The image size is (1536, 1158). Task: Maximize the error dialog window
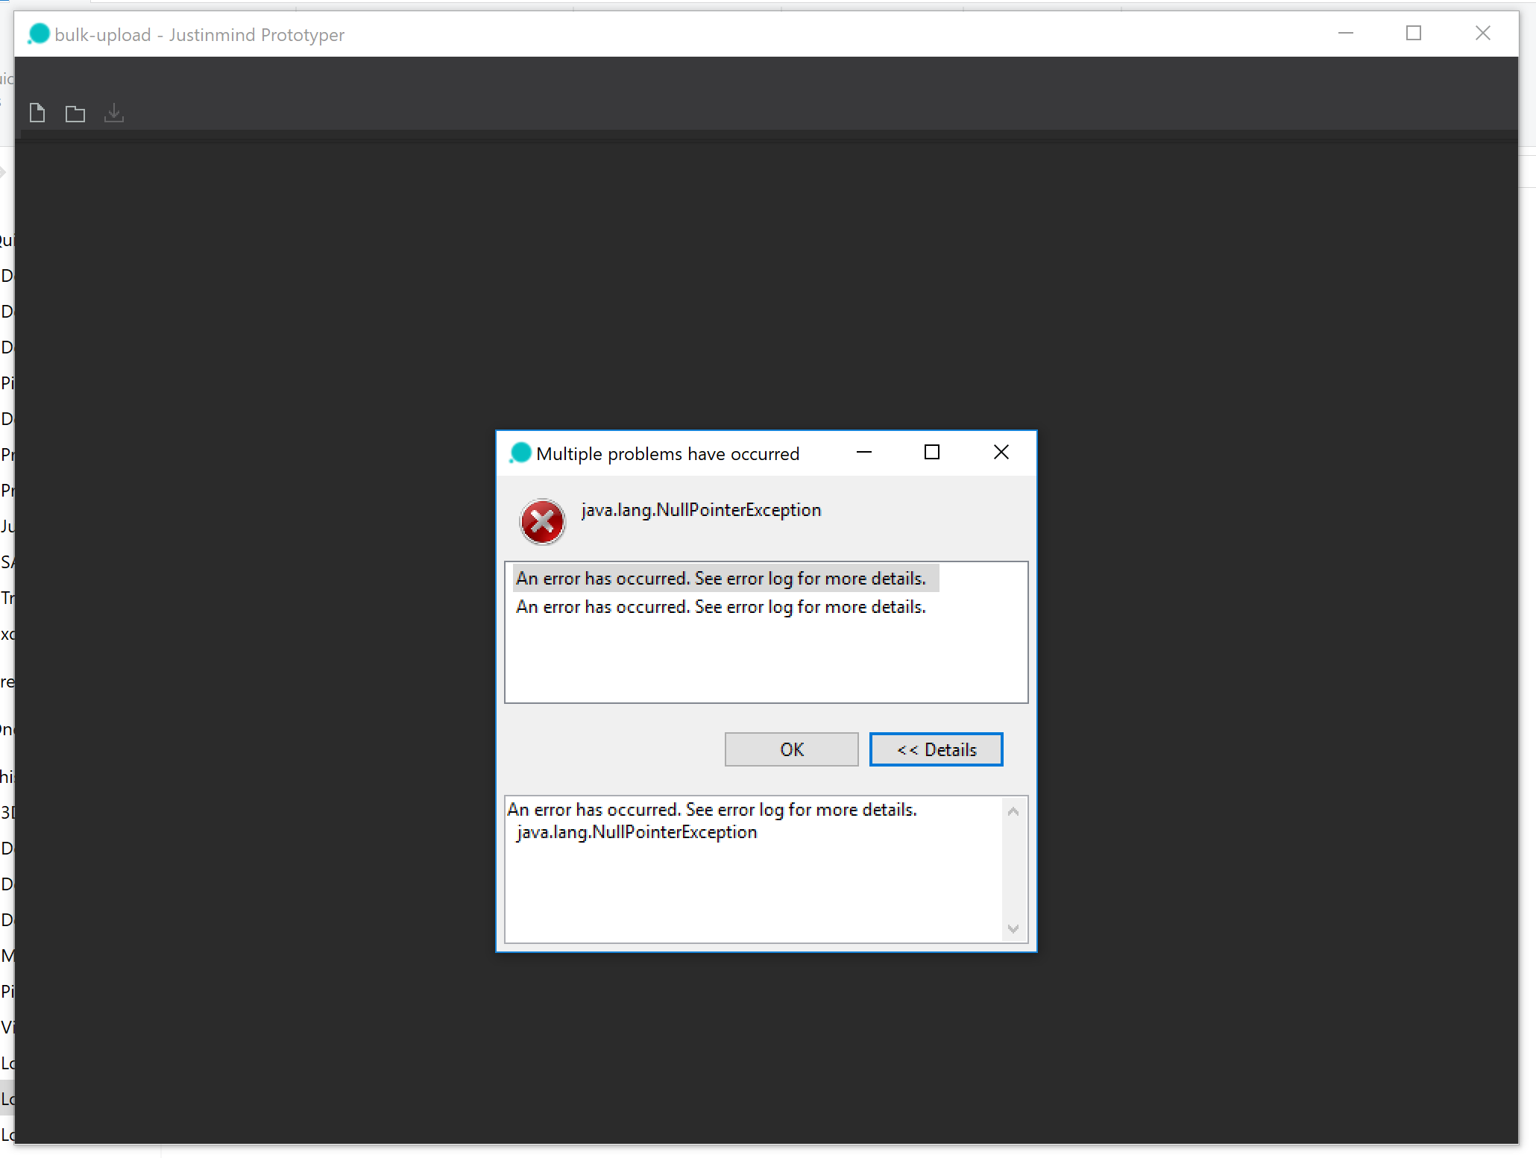(x=931, y=453)
